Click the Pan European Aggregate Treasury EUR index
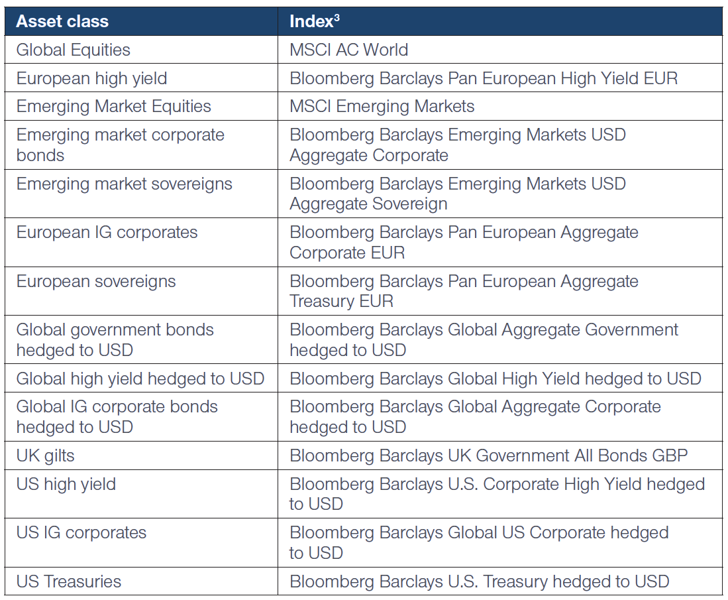The image size is (728, 600). click(464, 291)
